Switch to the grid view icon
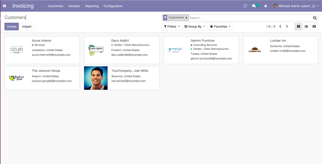Screen dimensions: 322x164 click(314, 26)
